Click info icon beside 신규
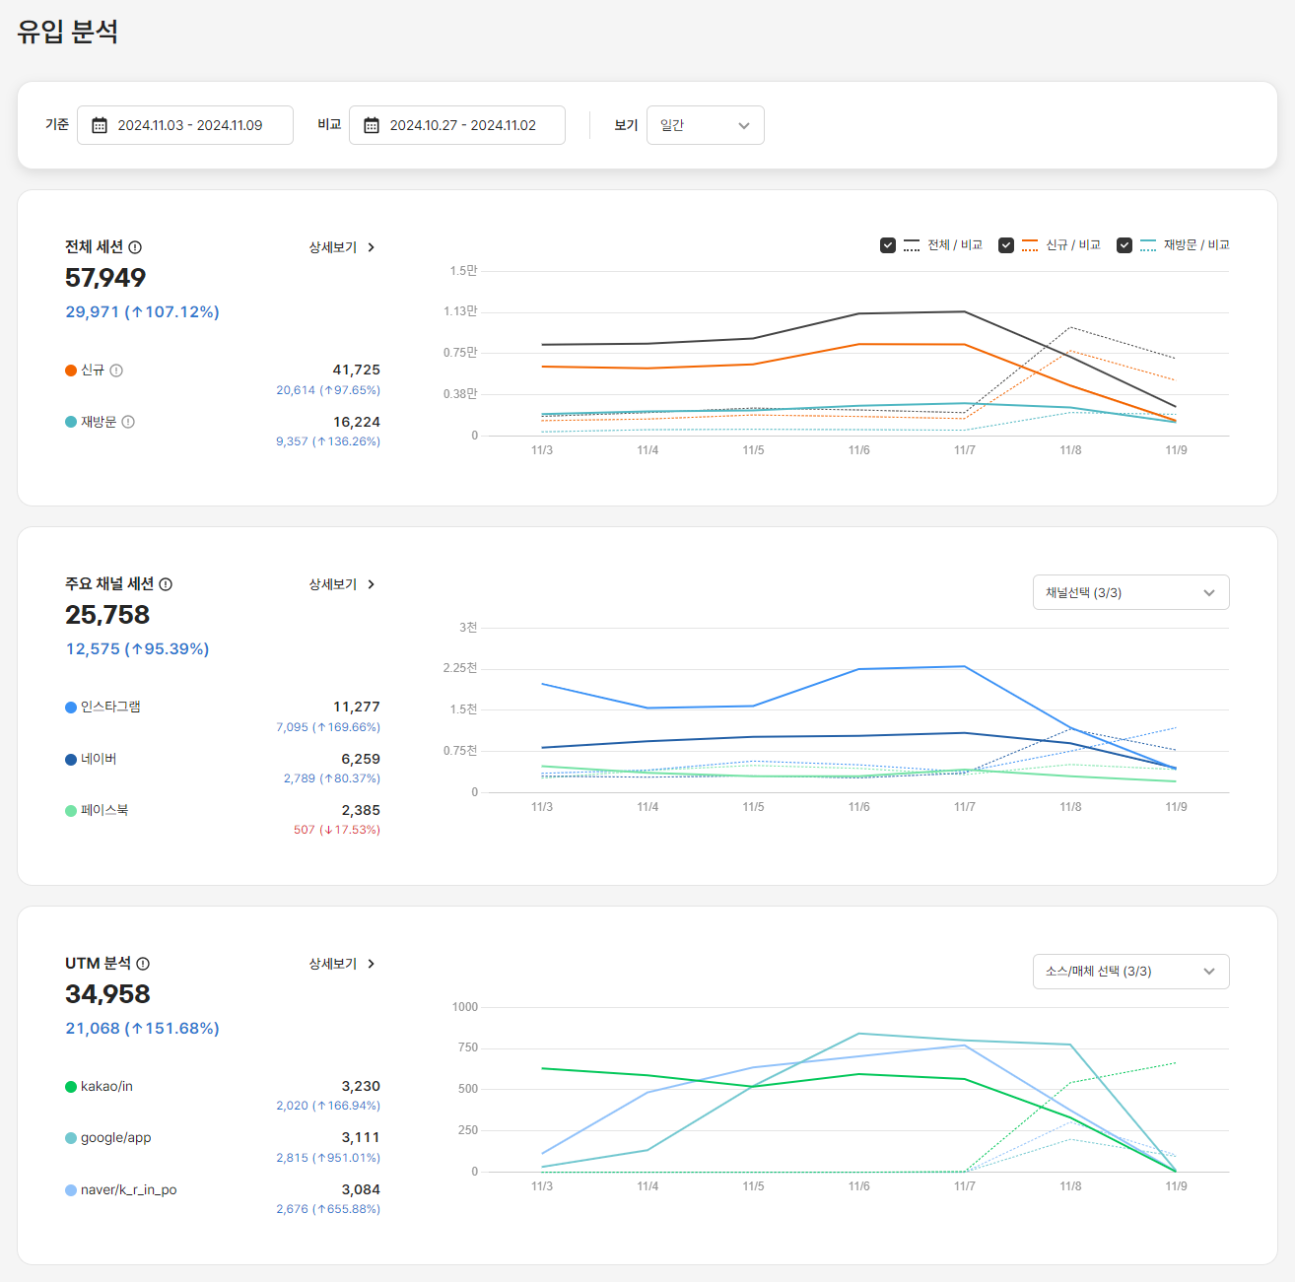The width and height of the screenshot is (1295, 1282). tap(116, 371)
